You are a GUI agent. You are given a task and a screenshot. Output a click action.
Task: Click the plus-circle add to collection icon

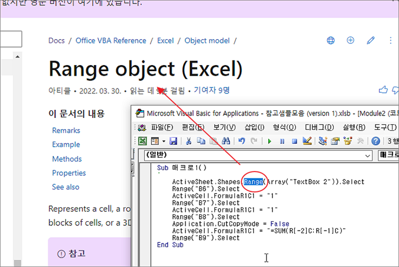350,40
